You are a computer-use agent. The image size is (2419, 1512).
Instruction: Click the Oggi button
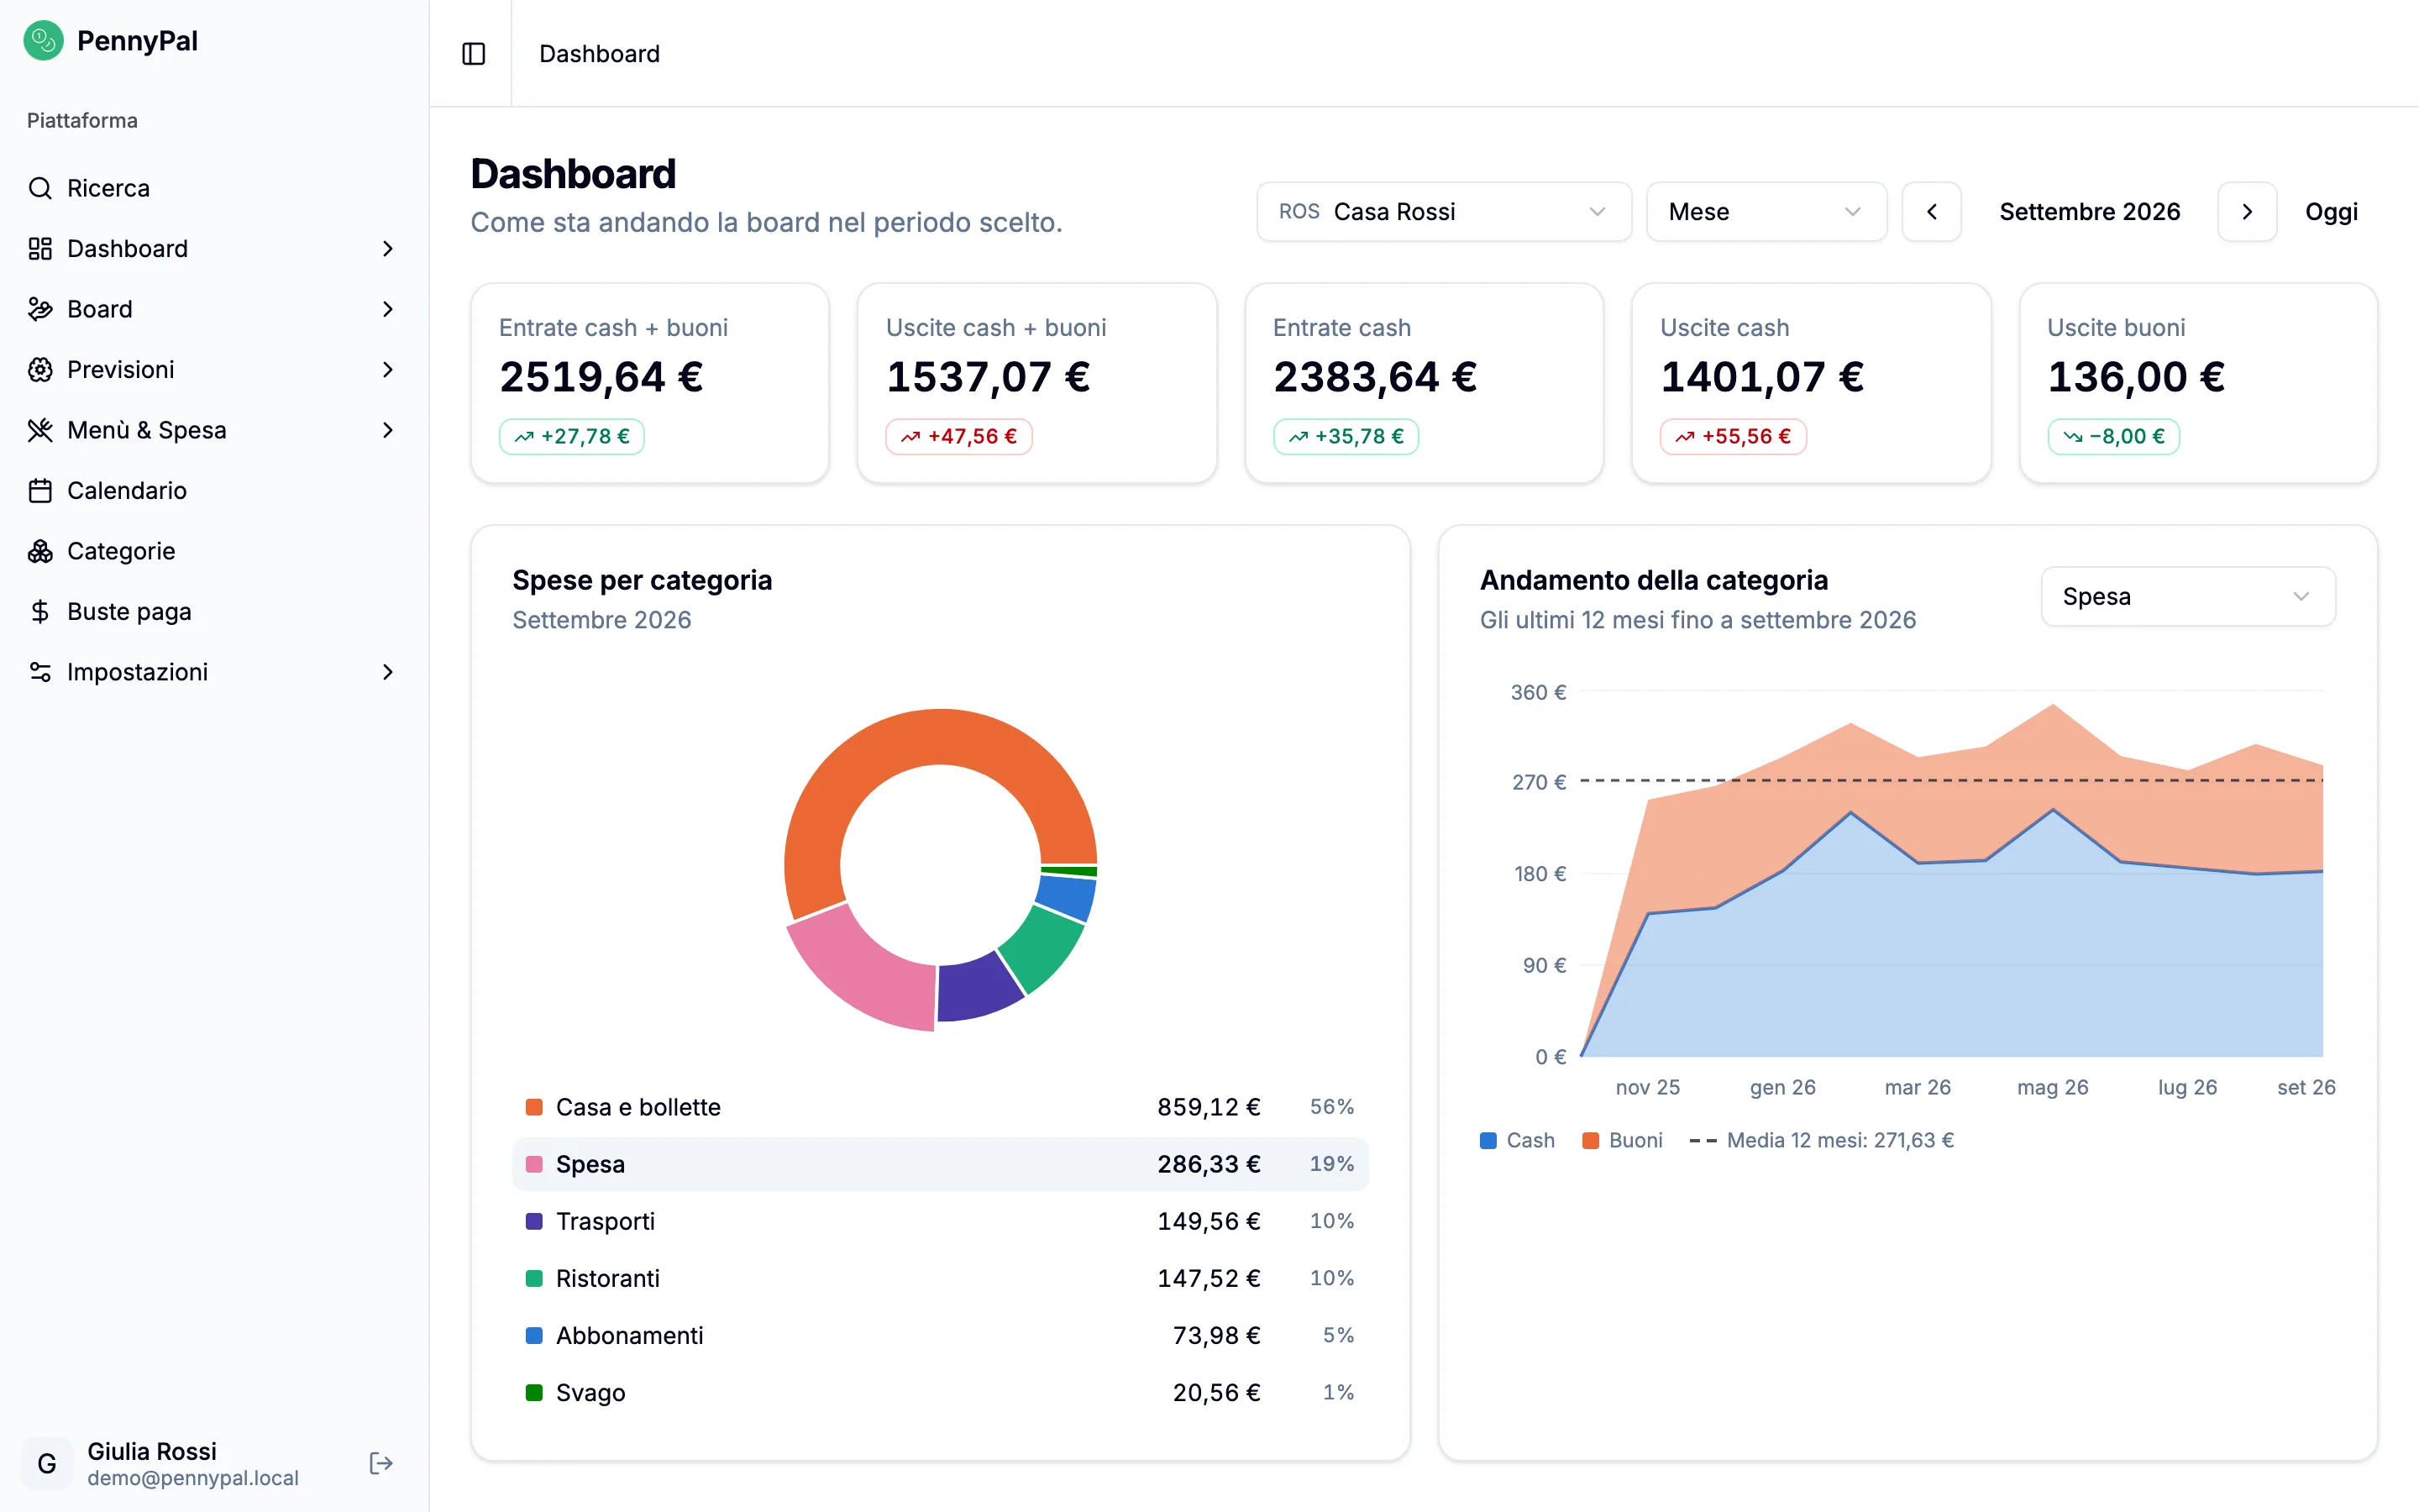click(2331, 212)
